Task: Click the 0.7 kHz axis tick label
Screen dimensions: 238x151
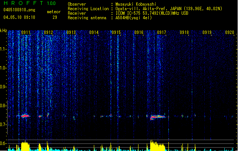Action: pos(3,125)
